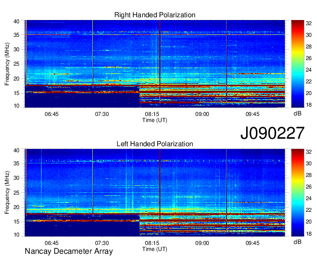317x257 pixels.
Task: Click 35 frequency tick of Right Handed plot
Action: pos(16,35)
